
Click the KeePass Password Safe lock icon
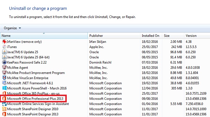4,63
